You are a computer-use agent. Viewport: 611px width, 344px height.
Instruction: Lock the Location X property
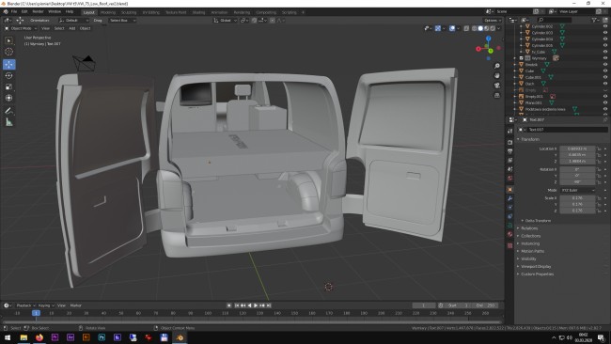click(x=599, y=149)
